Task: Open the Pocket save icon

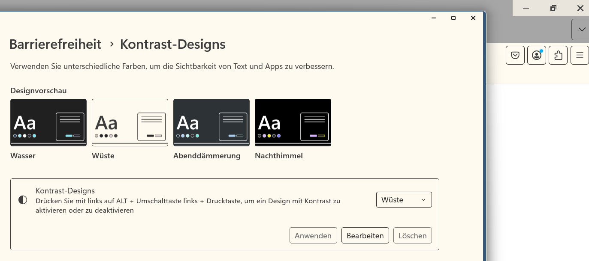Action: 515,55
